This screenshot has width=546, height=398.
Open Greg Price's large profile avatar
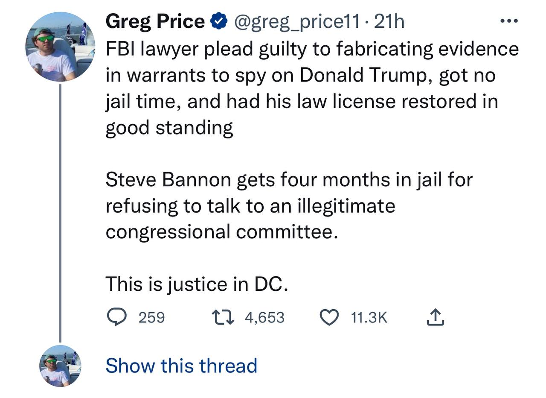point(60,47)
